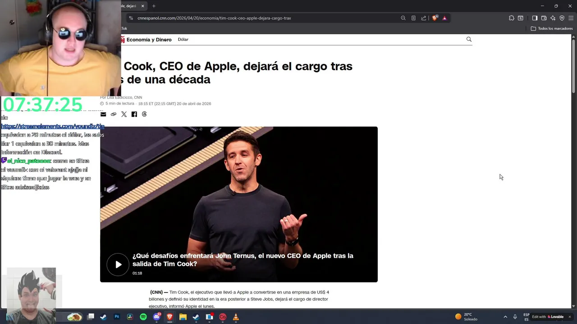This screenshot has width=577, height=324.
Task: Click the share page icon in address bar
Action: (424, 18)
